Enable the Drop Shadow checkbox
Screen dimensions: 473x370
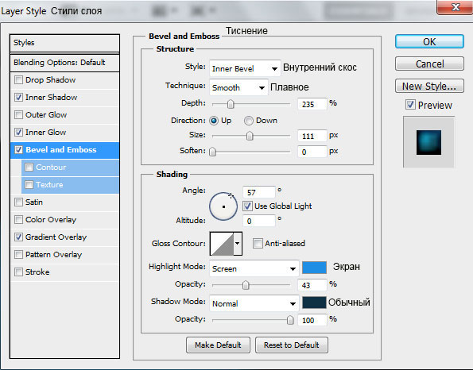pos(19,80)
